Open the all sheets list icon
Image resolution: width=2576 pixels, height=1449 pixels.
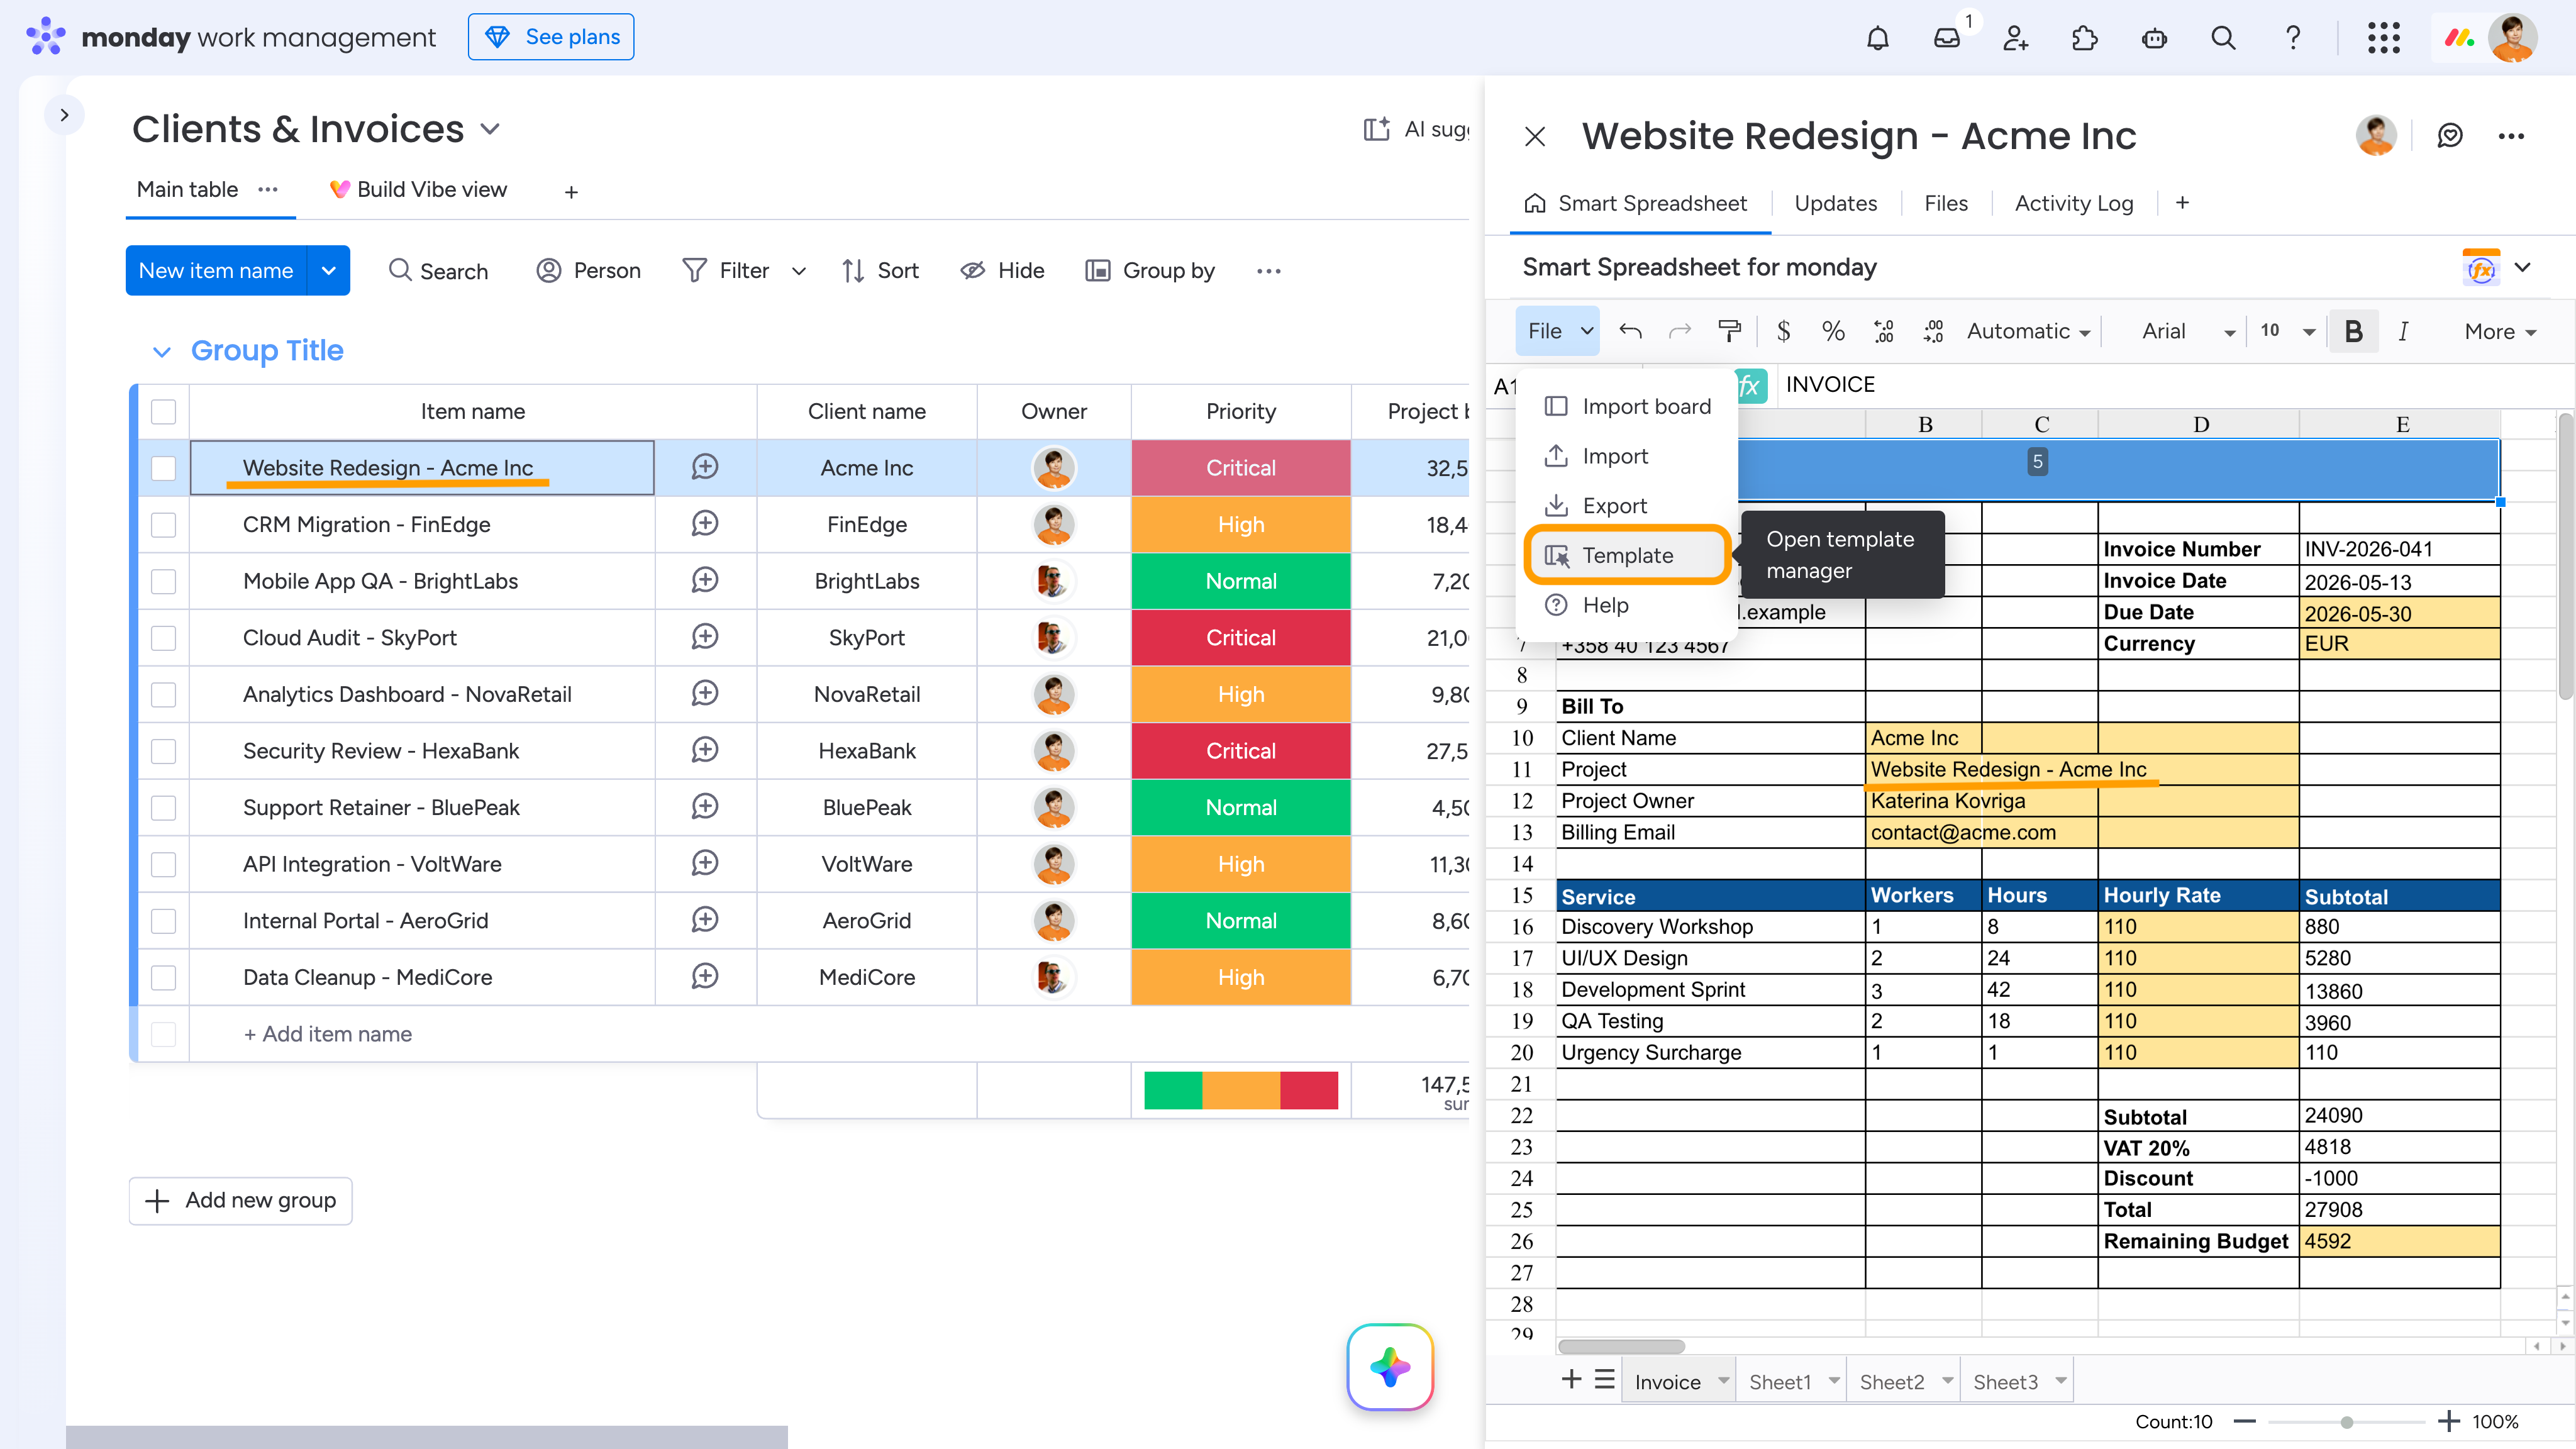[x=1605, y=1380]
